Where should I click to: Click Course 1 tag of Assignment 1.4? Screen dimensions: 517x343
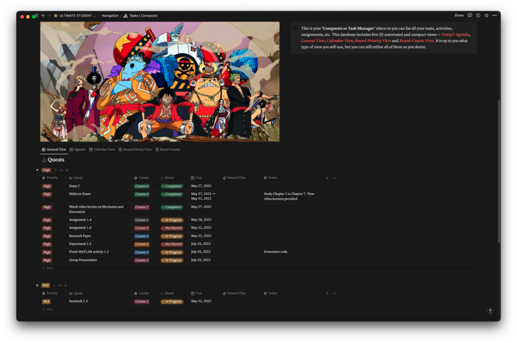141,220
